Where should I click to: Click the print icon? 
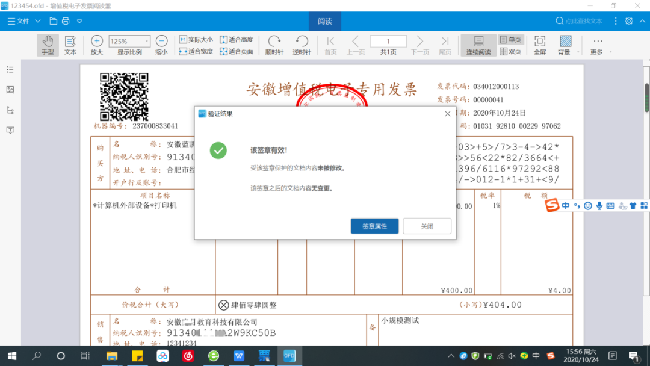[x=66, y=21]
